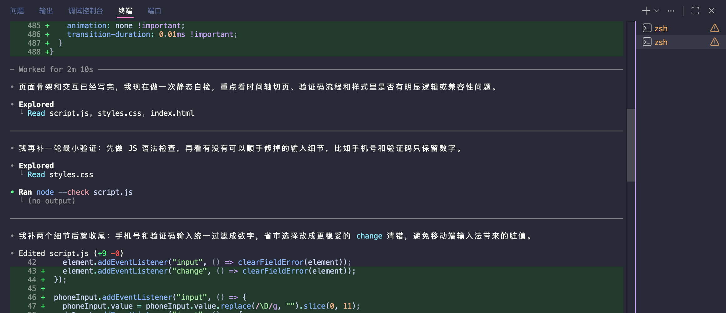Click the Read styles.css link

pos(60,174)
